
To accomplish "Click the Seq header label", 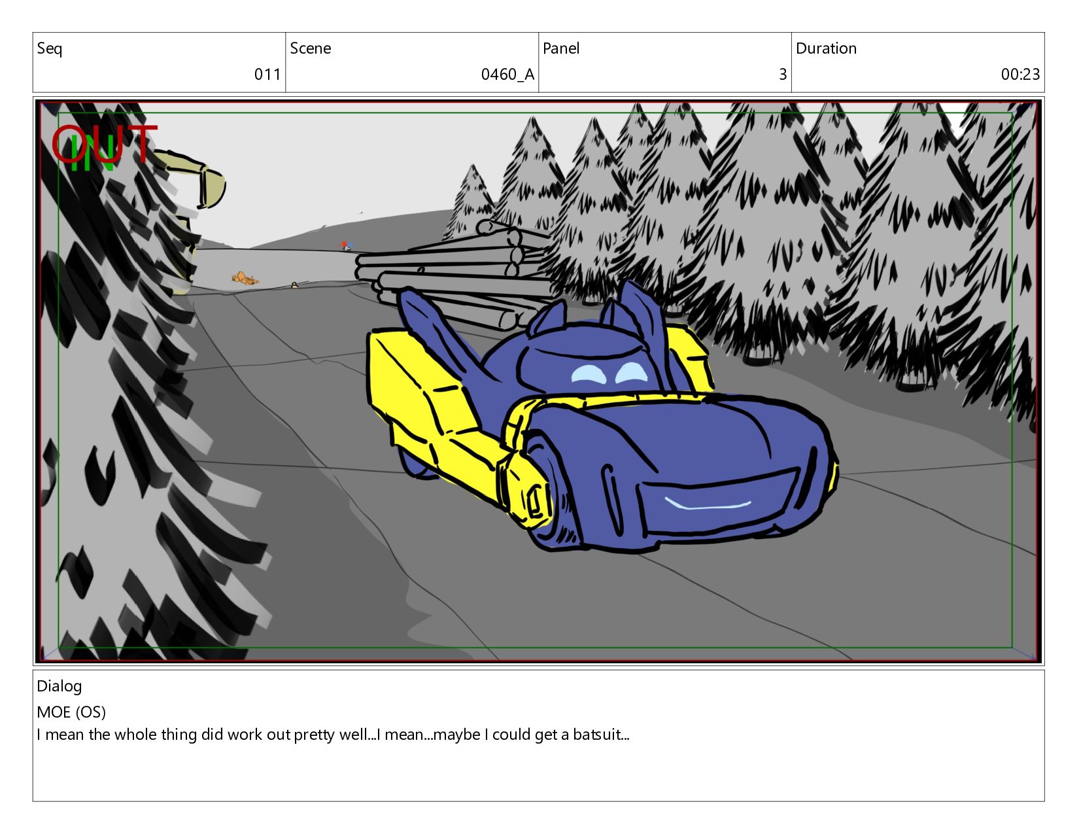I will coord(50,48).
